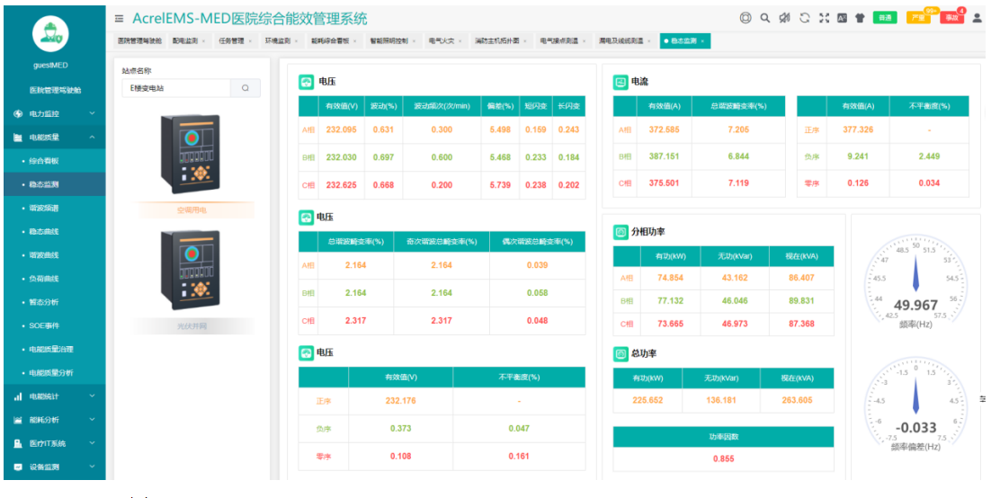Image resolution: width=1000 pixels, height=498 pixels.
Task: Select the 空调用电 meter device thumbnail
Action: click(191, 155)
